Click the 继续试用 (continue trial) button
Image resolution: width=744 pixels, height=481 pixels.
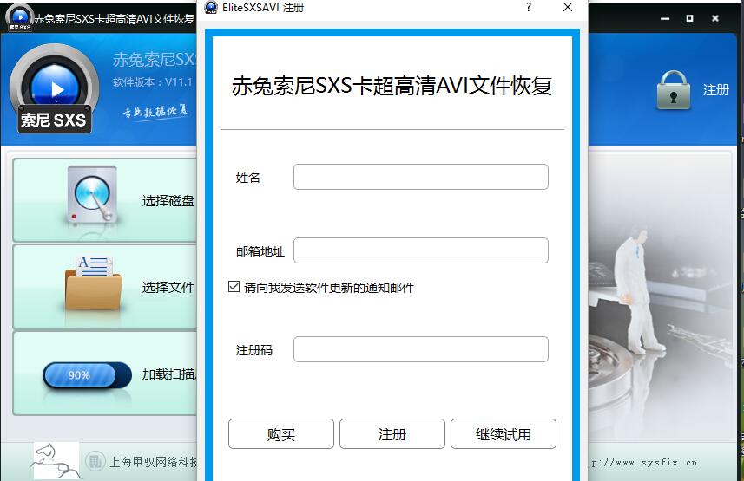click(503, 433)
